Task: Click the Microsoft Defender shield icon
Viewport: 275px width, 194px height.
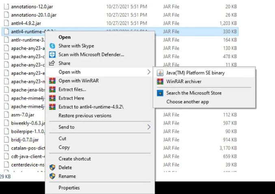Action: coord(52,54)
